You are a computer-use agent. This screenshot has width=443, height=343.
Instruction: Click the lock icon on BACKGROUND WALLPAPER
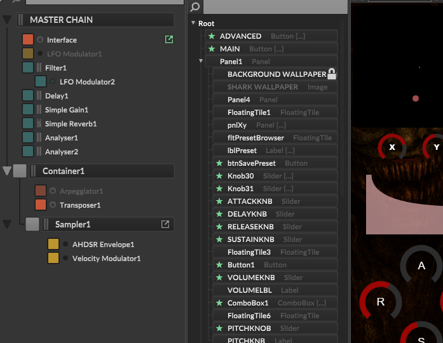click(331, 74)
